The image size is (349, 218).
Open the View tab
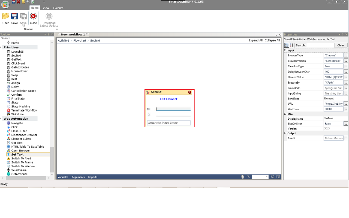(x=46, y=8)
